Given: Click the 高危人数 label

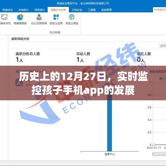Looking at the screenshot, I should click(x=144, y=54).
